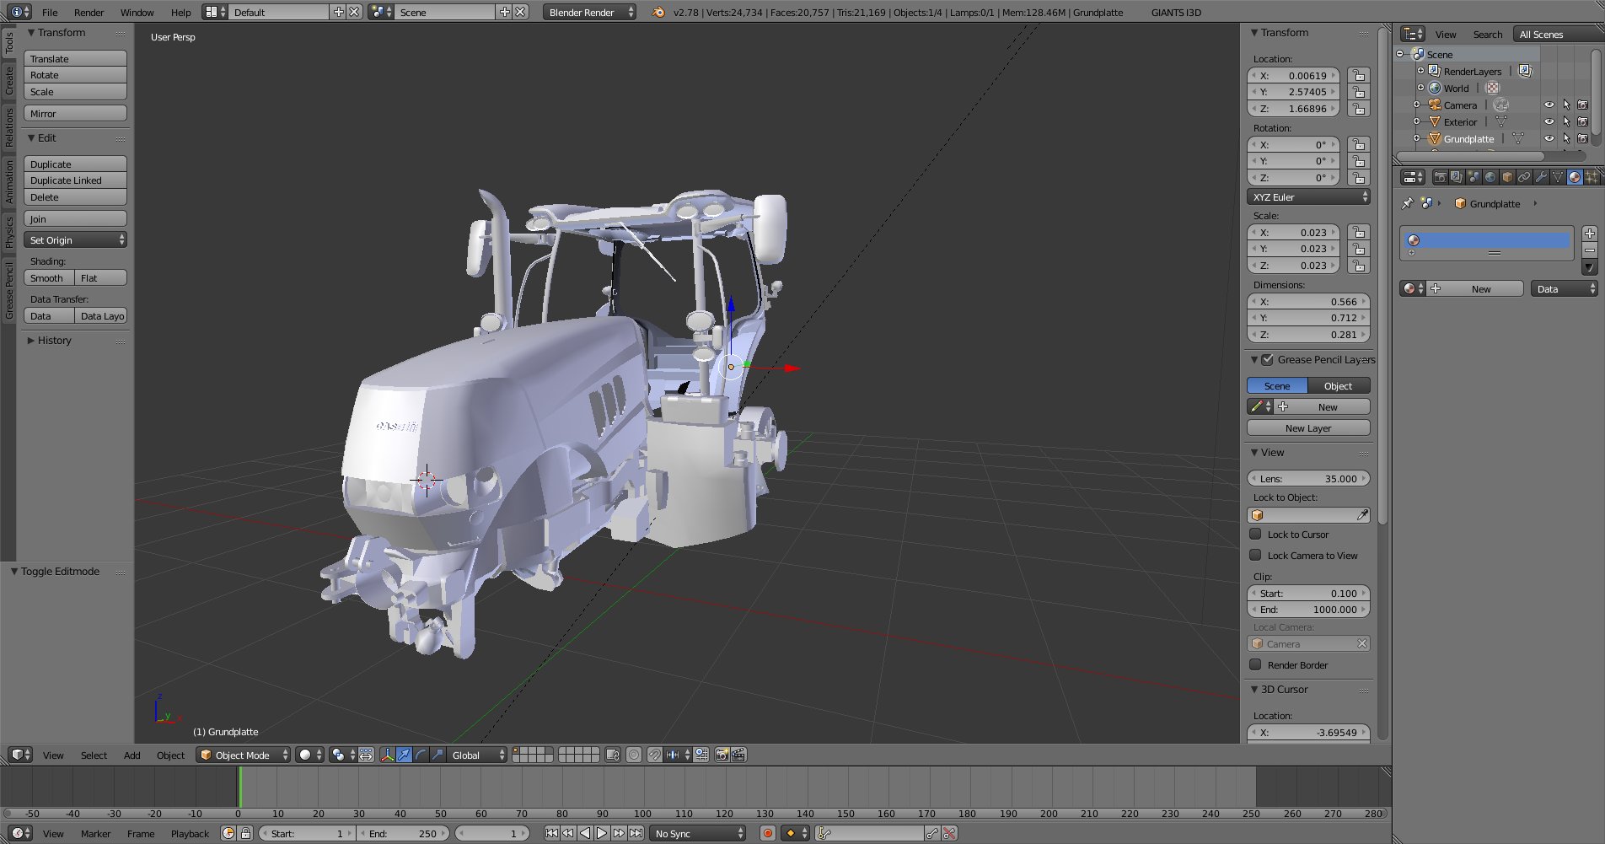Click the eyedropper in Lock to Object field
The width and height of the screenshot is (1605, 844).
(x=1362, y=514)
